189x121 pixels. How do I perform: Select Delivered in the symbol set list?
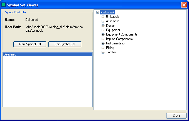[x=10, y=54]
